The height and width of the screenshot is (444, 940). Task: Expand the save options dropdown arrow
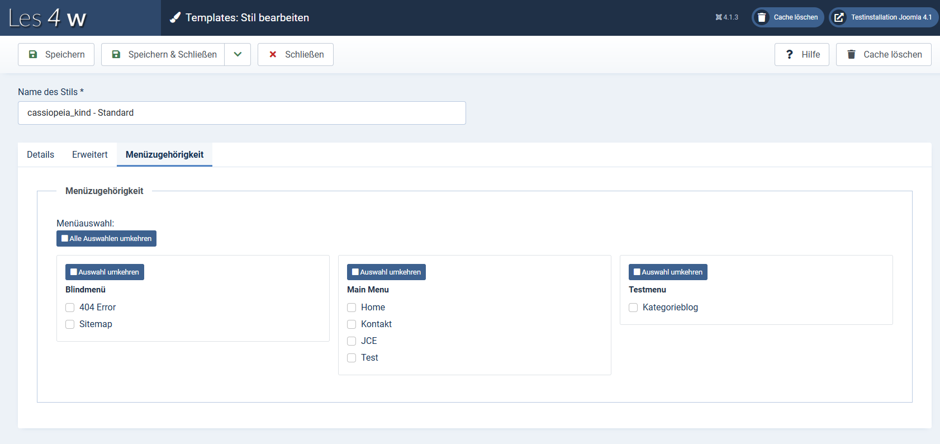point(238,54)
